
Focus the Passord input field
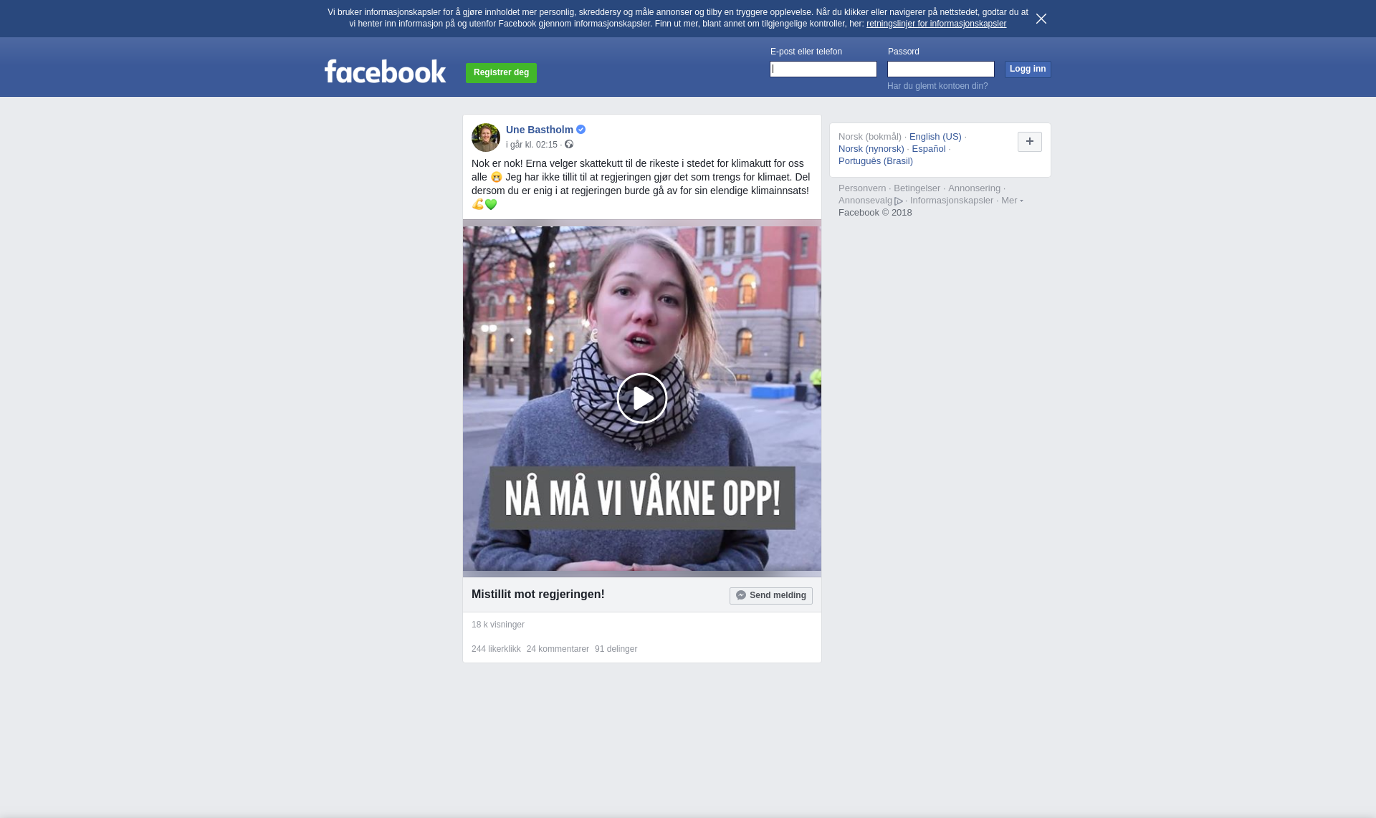tap(940, 69)
